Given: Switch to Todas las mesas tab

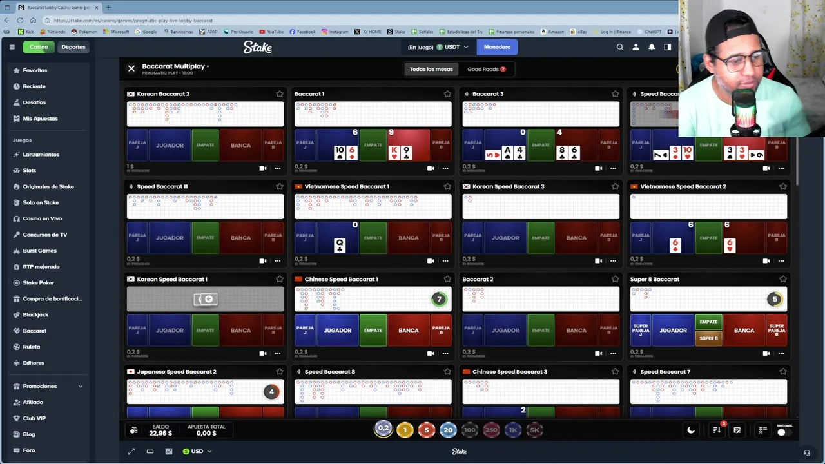Looking at the screenshot, I should click(x=431, y=69).
